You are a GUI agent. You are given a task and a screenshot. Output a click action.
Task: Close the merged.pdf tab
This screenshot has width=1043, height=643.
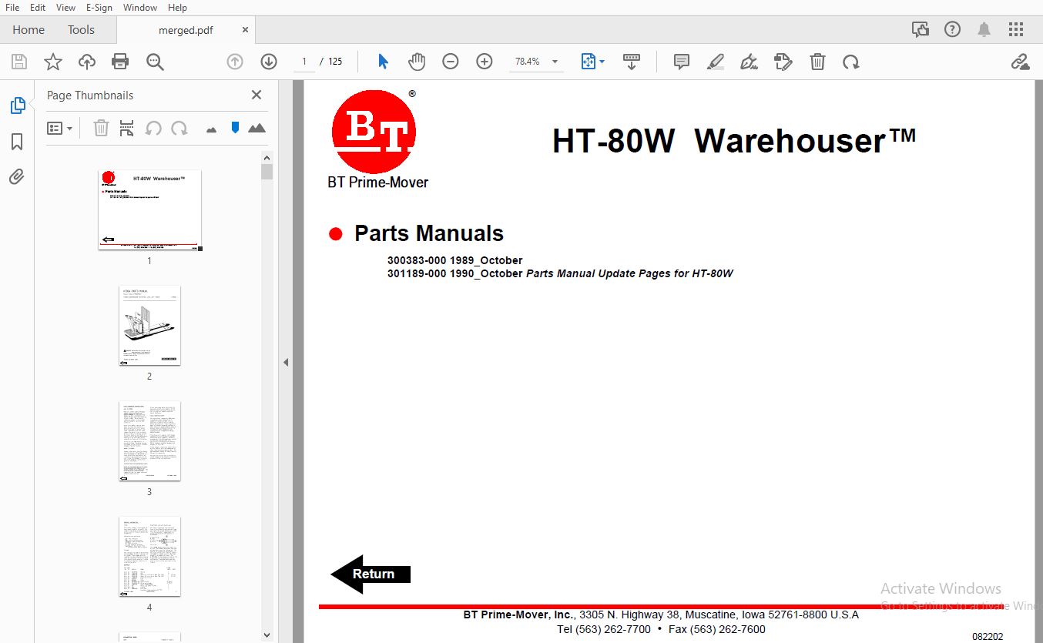245,30
